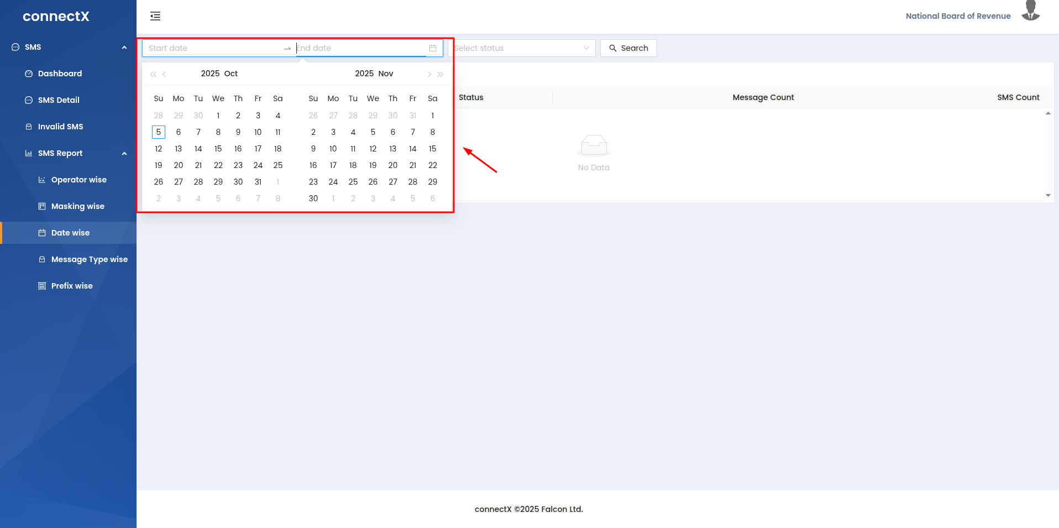Open the Operator wise report
Image resolution: width=1059 pixels, height=528 pixels.
click(78, 180)
